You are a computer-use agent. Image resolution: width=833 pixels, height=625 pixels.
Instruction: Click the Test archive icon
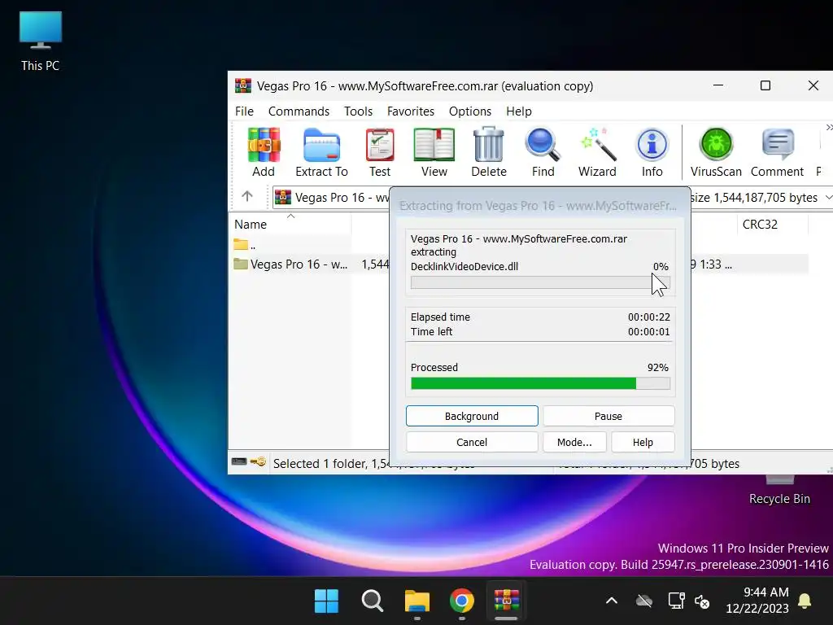pos(380,151)
